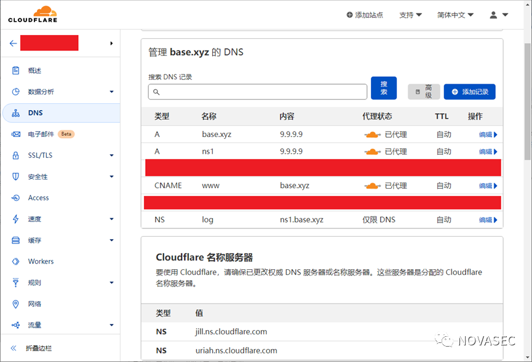Toggle the proxy cloud for www CNAME record
Screen dimensions: 532x362
[372, 186]
